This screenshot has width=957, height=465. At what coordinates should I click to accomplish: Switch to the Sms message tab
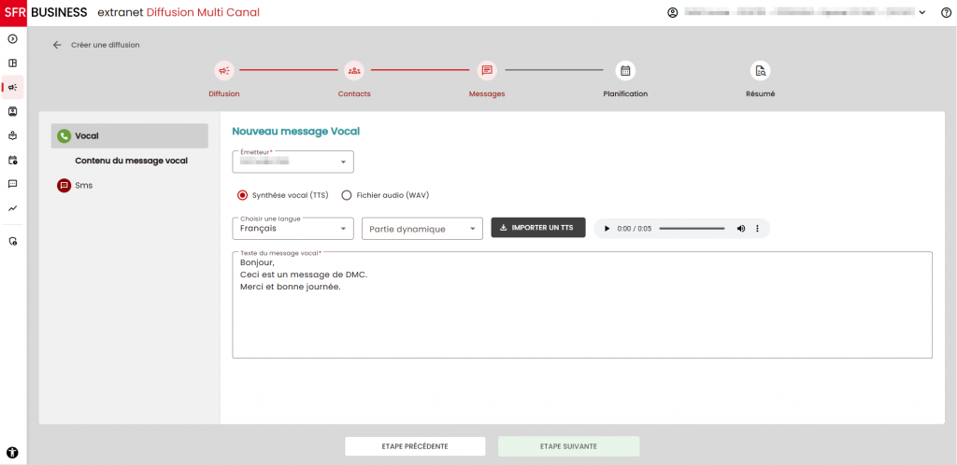coord(83,186)
